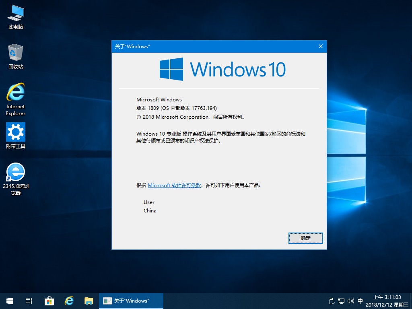Click the 版本 1809 version text line
Viewport: 412px width, 309px height.
coord(177,108)
